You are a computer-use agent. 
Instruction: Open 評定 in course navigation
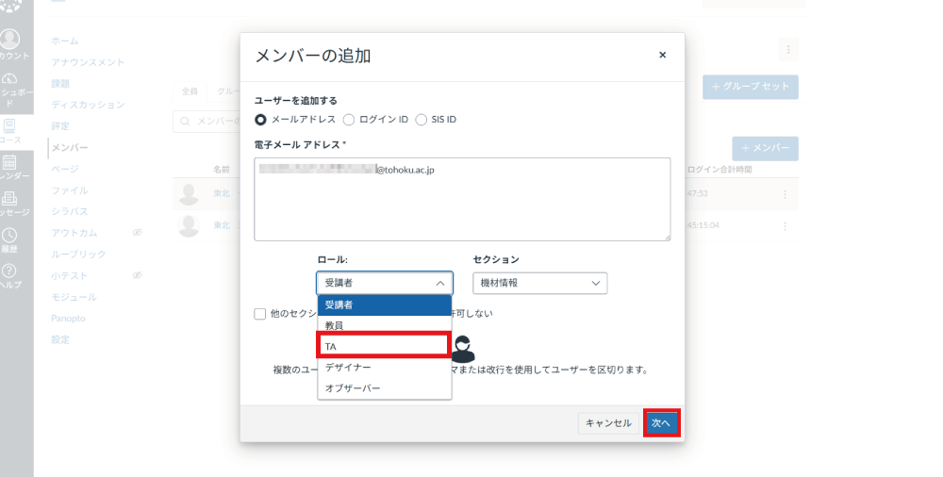[60, 126]
